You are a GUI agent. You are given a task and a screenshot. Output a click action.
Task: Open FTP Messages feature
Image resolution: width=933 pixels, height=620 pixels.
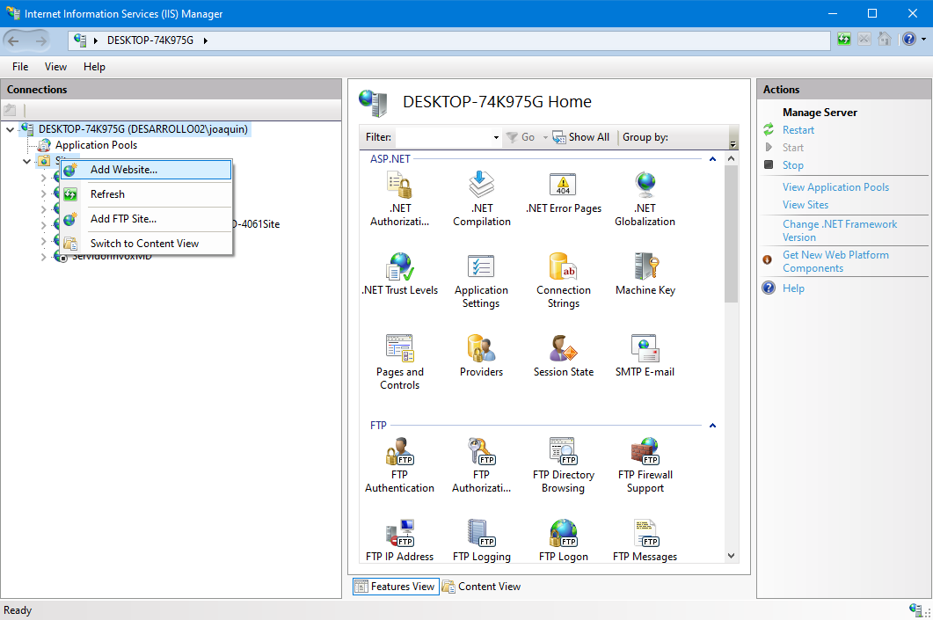click(645, 540)
